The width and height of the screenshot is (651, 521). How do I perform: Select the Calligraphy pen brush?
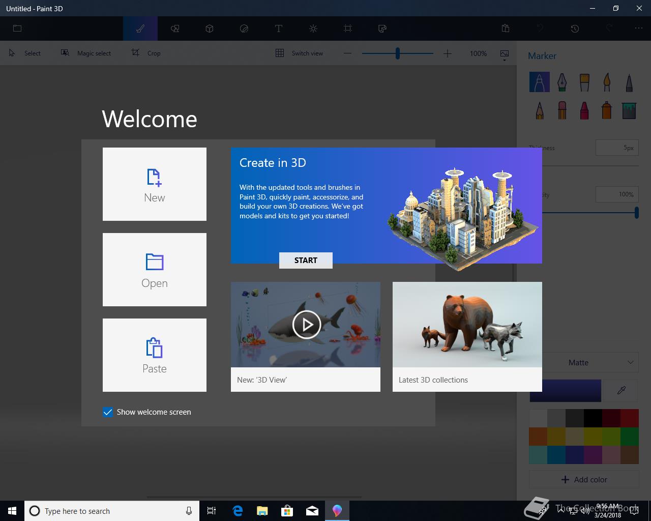point(562,82)
